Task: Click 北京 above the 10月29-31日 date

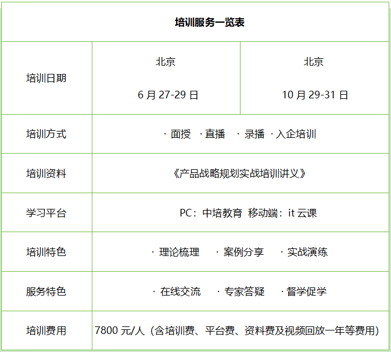Action: [x=314, y=62]
